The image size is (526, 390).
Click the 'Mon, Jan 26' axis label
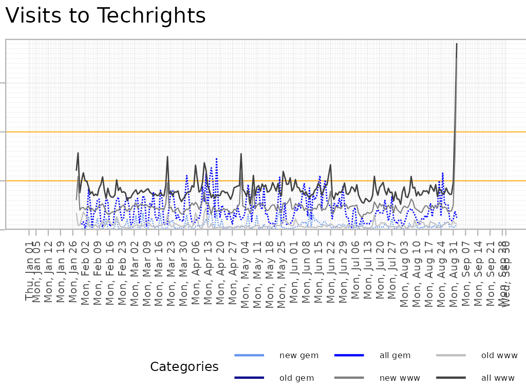click(x=73, y=271)
